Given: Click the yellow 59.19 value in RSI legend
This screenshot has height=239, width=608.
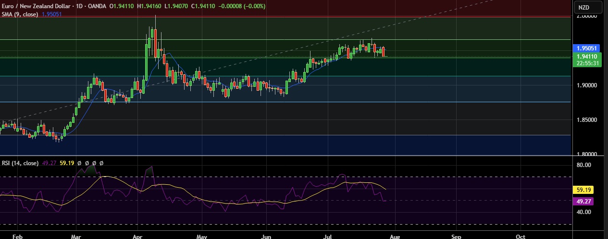Looking at the screenshot, I should pyautogui.click(x=66, y=163).
